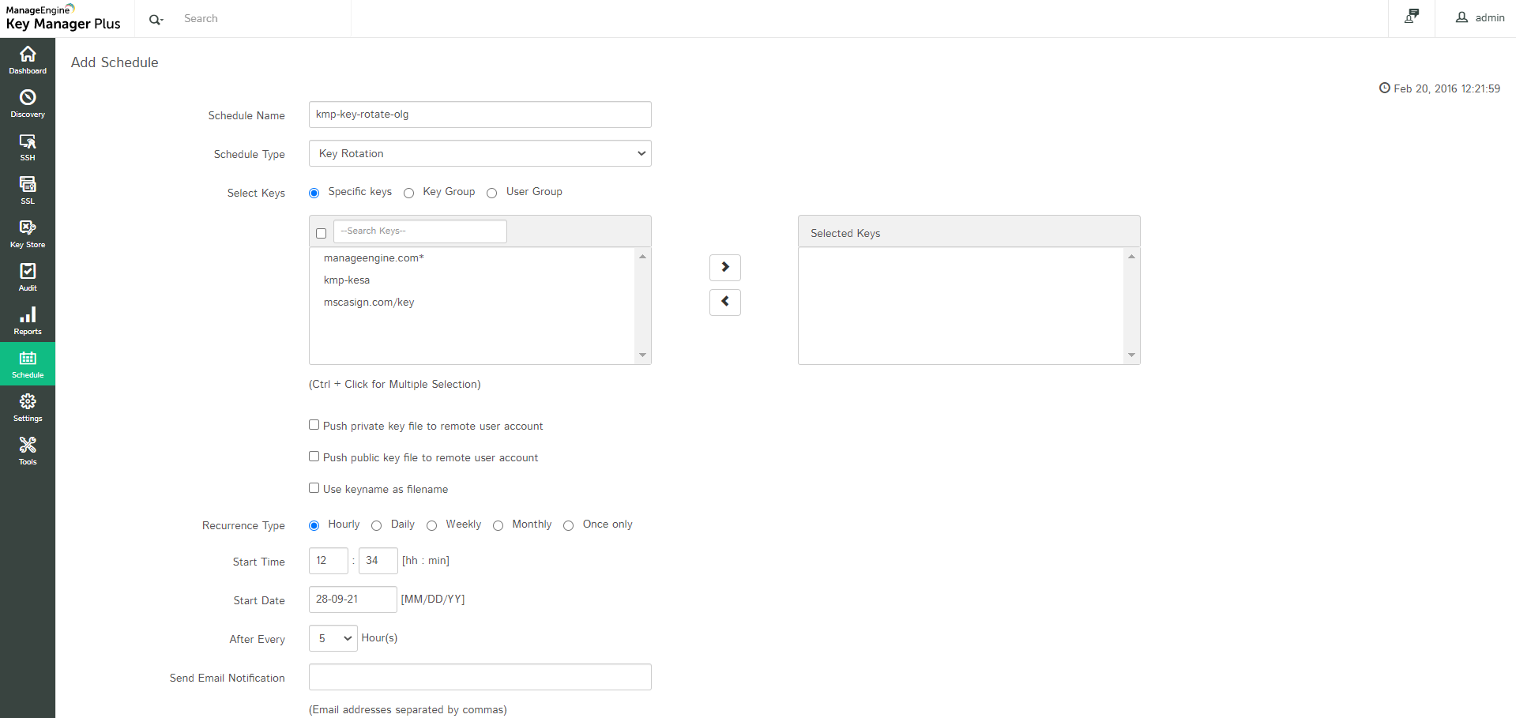Open the search filter options beside search bar

click(156, 18)
